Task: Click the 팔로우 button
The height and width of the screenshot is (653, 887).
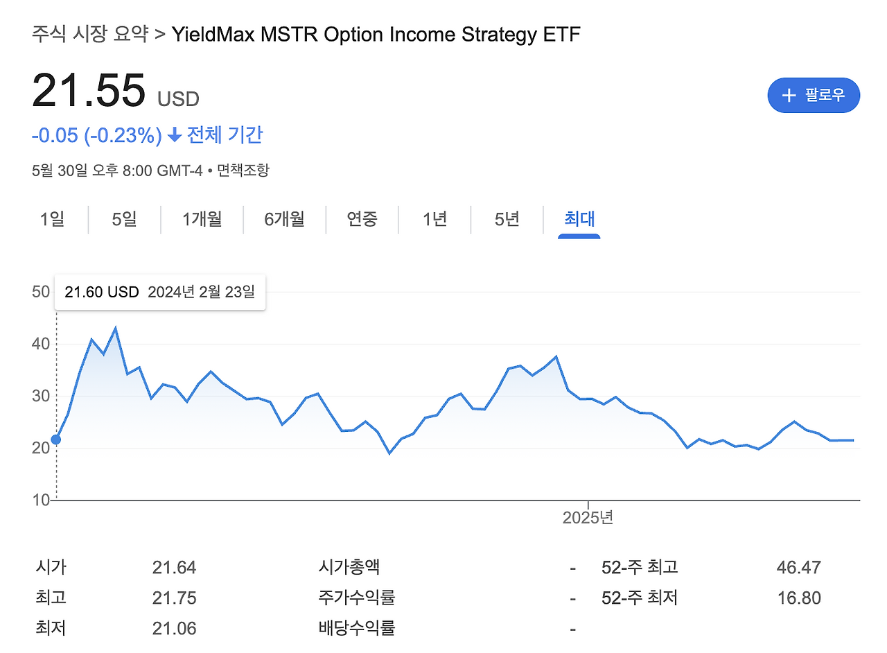Action: (x=814, y=96)
